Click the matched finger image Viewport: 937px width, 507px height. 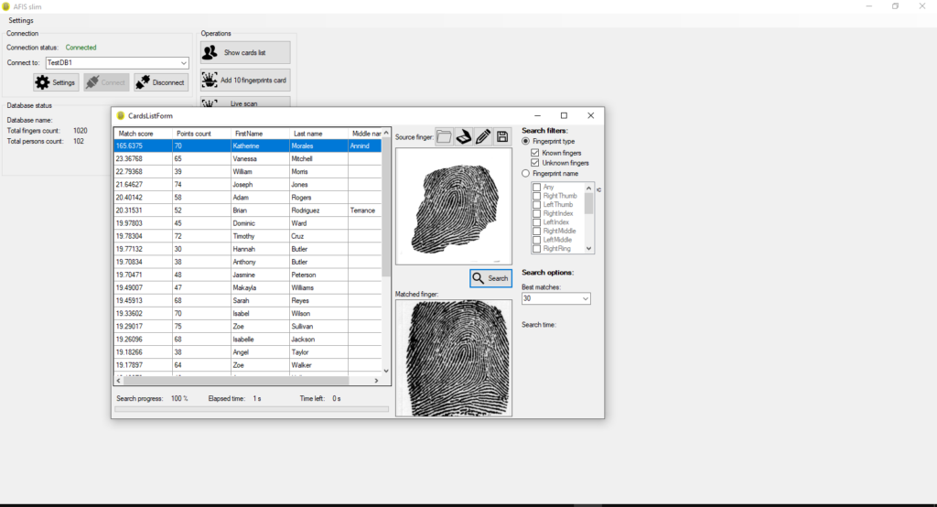tap(453, 358)
